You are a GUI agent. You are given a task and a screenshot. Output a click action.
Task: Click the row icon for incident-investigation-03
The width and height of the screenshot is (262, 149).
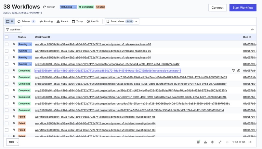point(14,130)
